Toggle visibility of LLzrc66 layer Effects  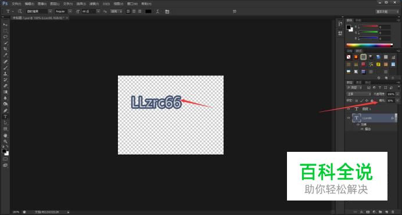358,125
